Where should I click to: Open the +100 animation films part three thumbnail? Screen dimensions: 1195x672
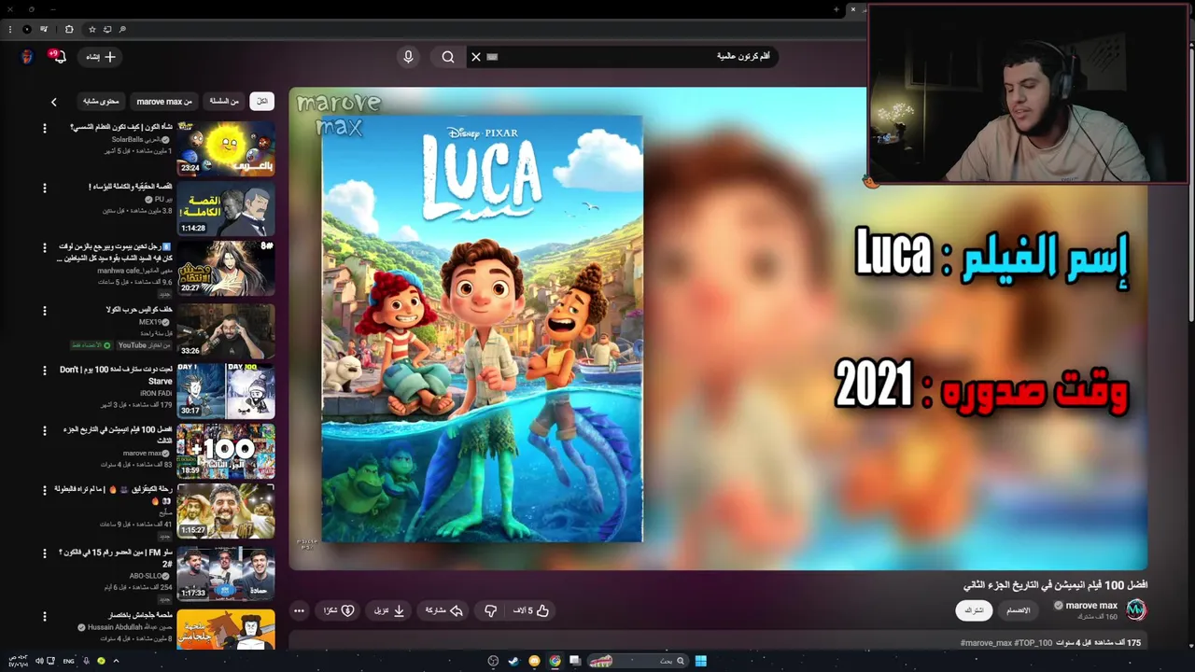point(226,451)
